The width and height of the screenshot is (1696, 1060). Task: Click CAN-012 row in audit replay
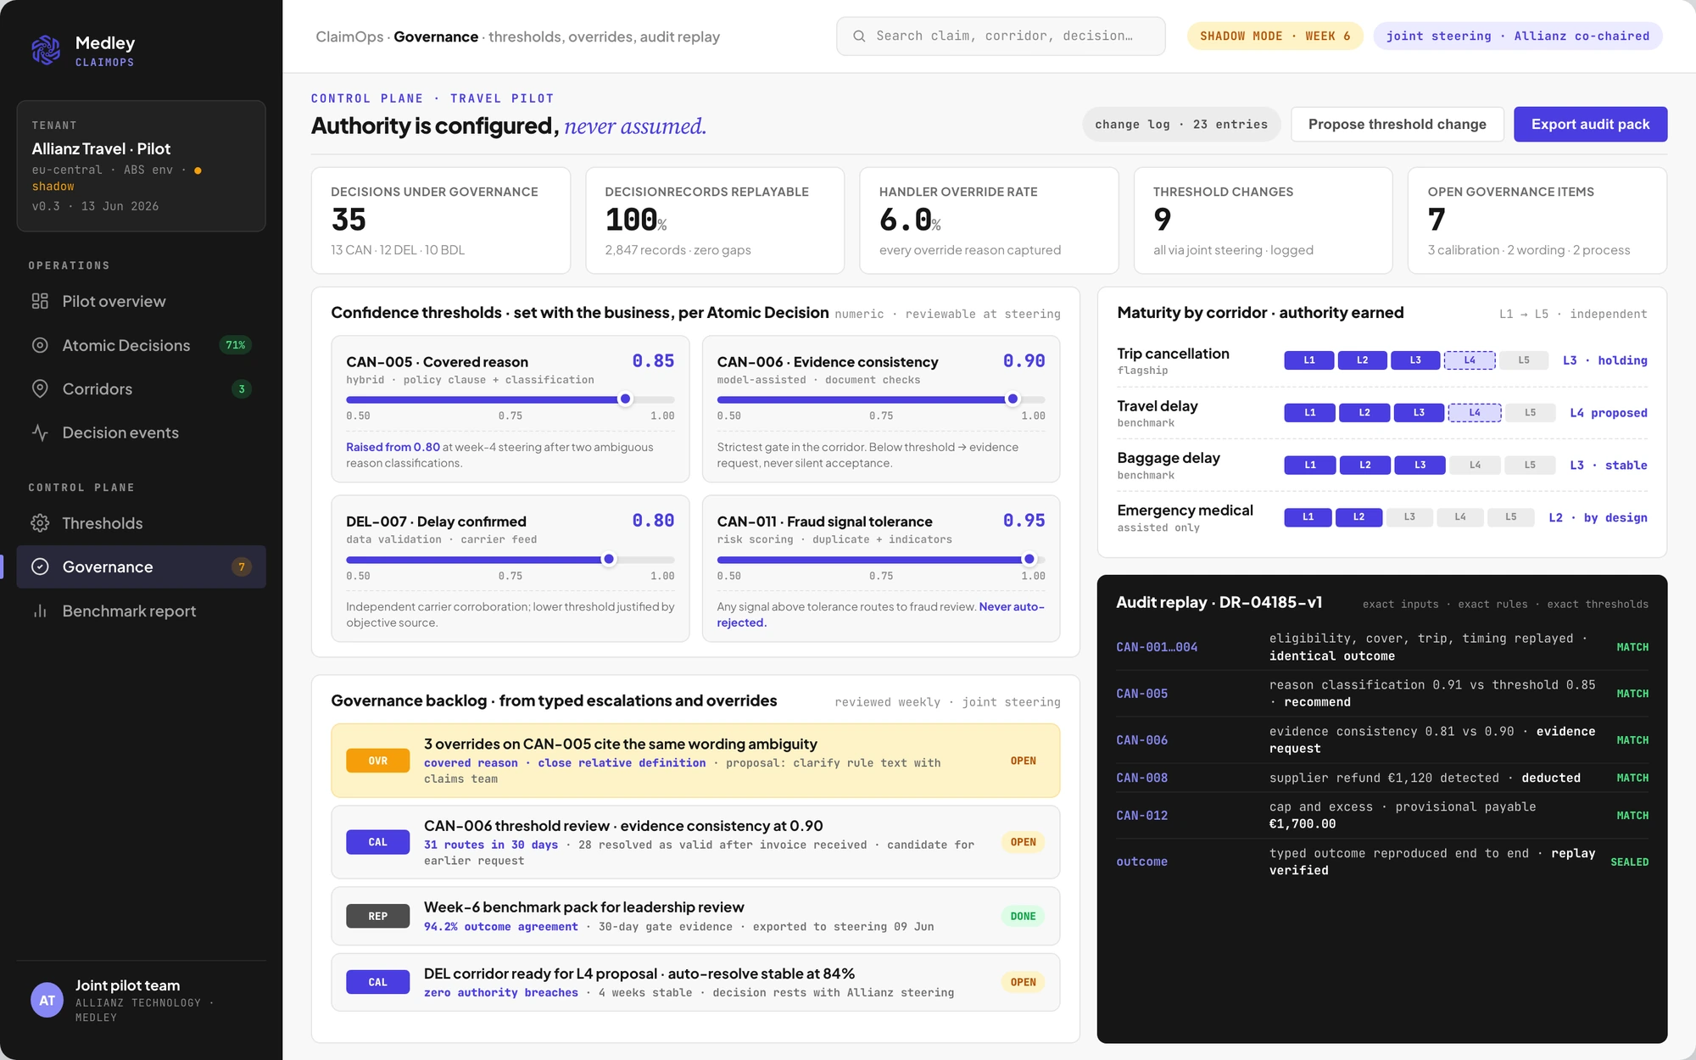tap(1382, 816)
